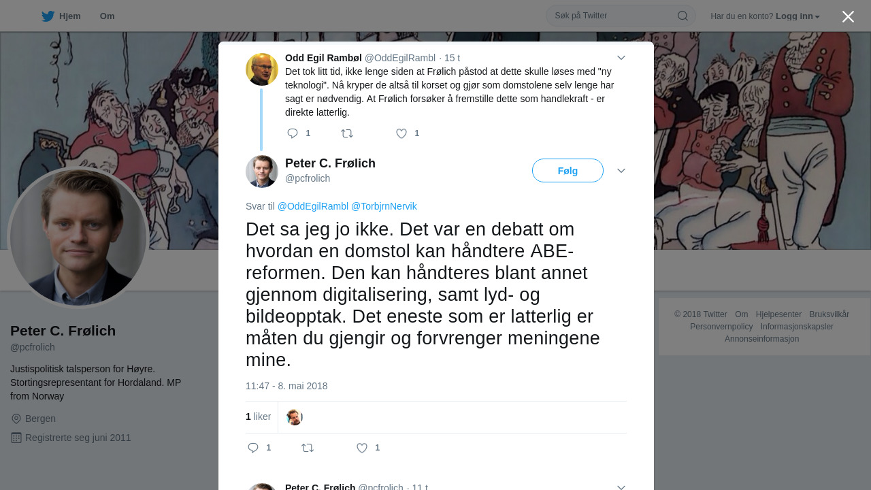The width and height of the screenshot is (871, 490).
Task: Open Odd Egil Rambøl's profile picture
Action: point(262,69)
